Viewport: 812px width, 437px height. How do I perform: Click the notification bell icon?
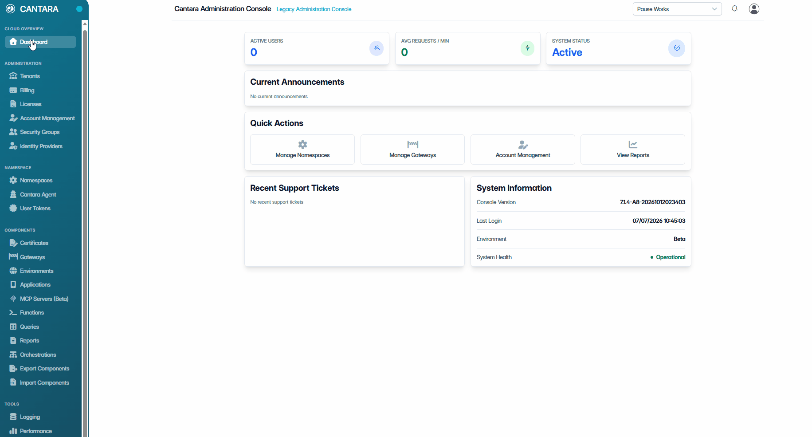(734, 8)
